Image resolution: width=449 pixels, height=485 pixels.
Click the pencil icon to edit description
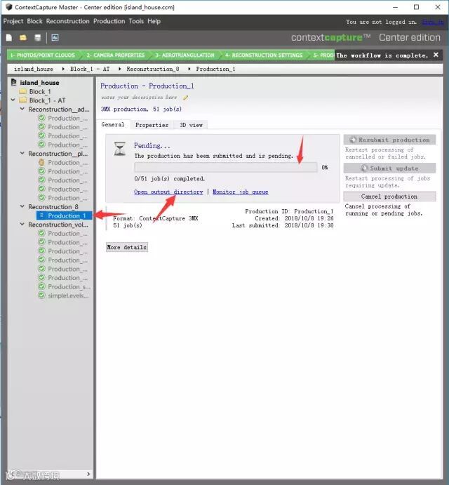click(x=185, y=98)
